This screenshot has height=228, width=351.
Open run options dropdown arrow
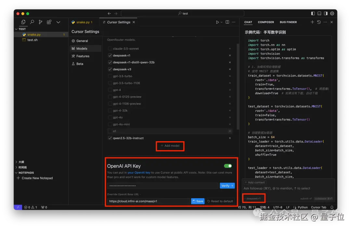(222, 22)
